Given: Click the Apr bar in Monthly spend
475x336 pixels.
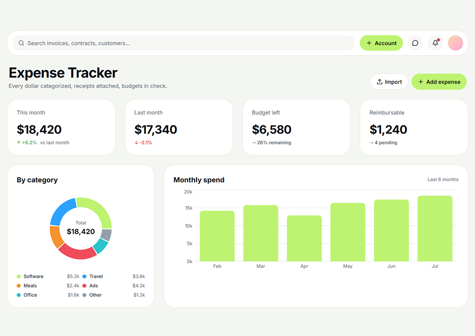Looking at the screenshot, I should pyautogui.click(x=304, y=238).
